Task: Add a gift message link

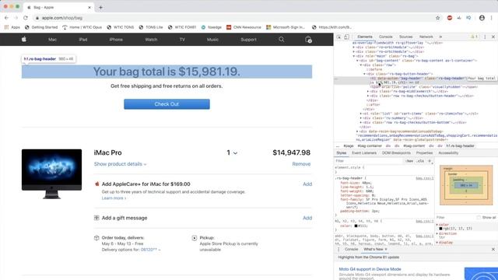Action: (x=307, y=218)
